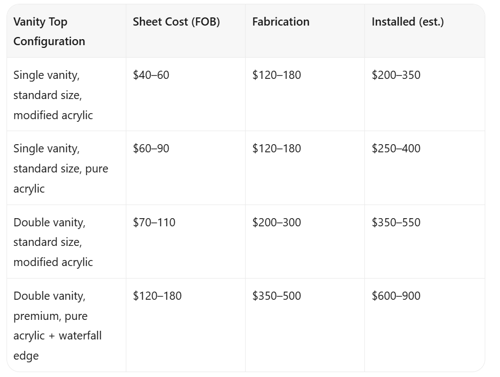Click the Single vanity modified acrylic row label
This screenshot has height=377, width=500.
(53, 95)
